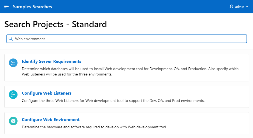Click the Configure Web Listeners description text

[113, 101]
